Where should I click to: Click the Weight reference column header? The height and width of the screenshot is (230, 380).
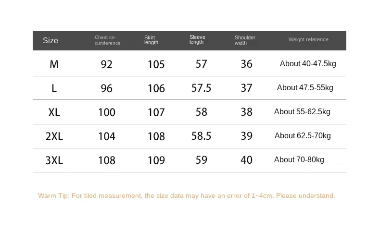308,40
